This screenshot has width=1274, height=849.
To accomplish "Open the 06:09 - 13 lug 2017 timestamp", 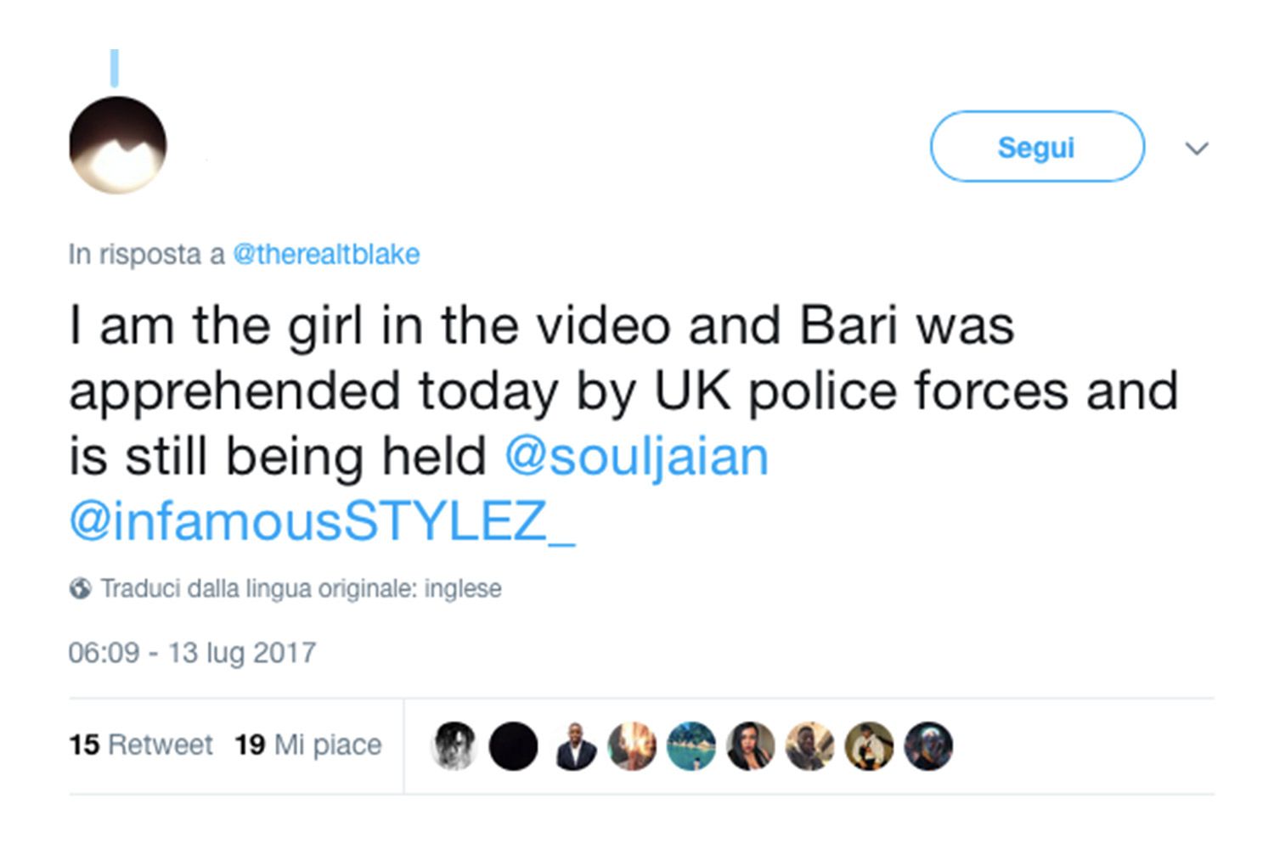I will 192,652.
